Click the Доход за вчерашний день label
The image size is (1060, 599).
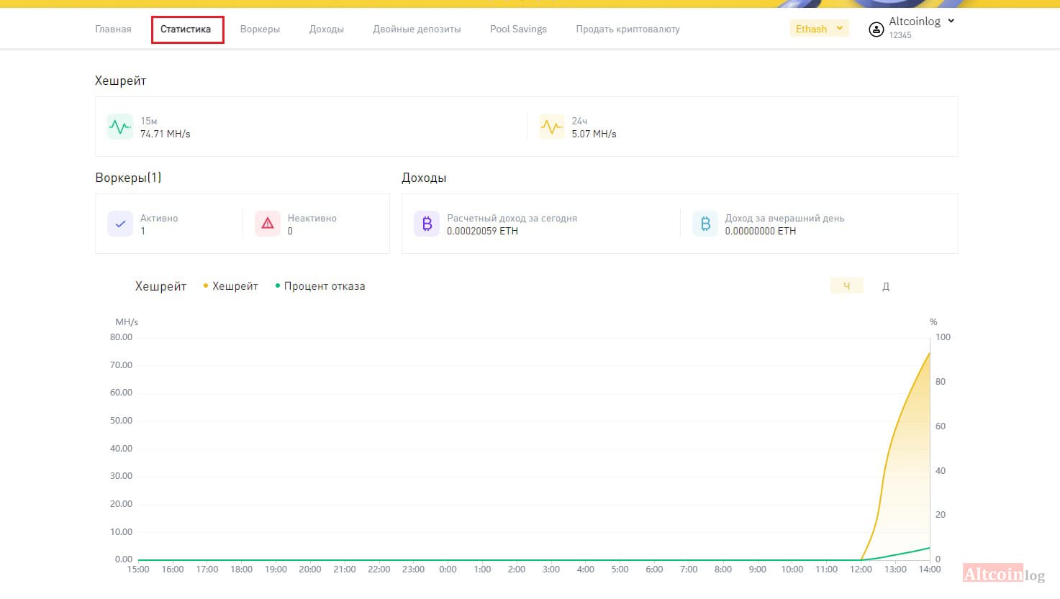[x=784, y=219]
